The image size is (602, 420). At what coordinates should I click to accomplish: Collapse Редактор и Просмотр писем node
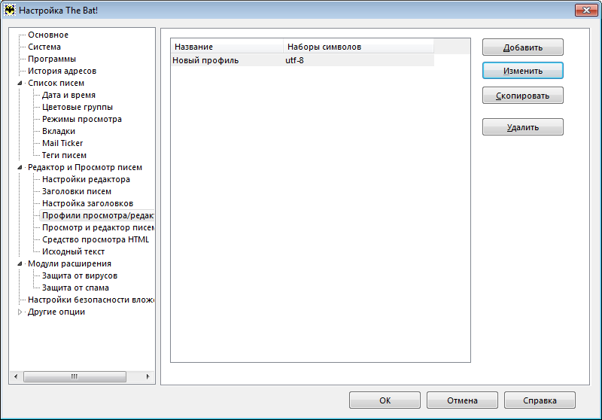pyautogui.click(x=20, y=167)
